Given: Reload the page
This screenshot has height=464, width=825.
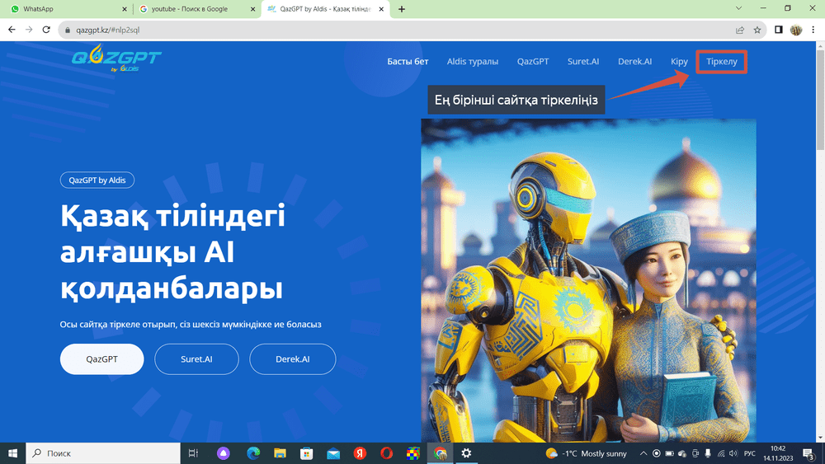Looking at the screenshot, I should [47, 30].
